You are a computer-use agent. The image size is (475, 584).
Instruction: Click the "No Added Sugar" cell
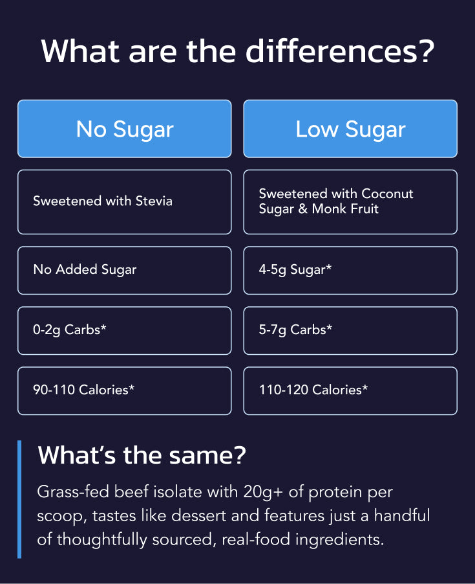click(x=124, y=270)
